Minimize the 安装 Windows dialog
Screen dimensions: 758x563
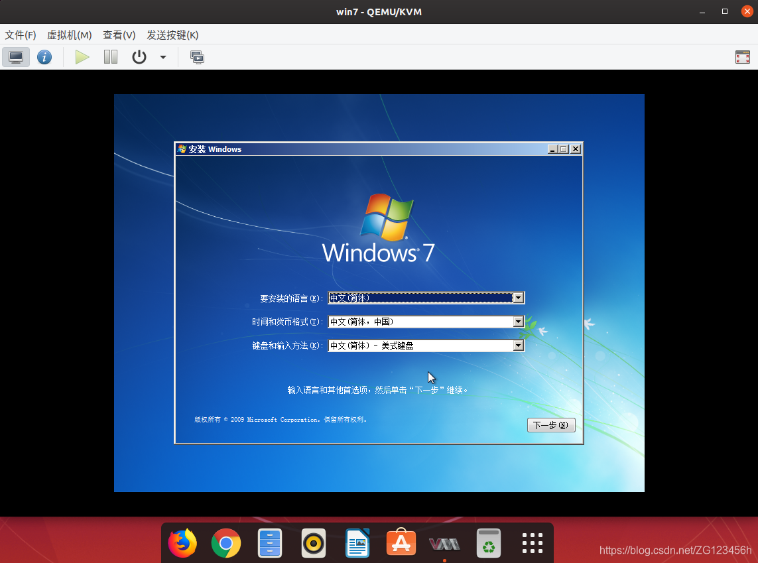(x=552, y=149)
